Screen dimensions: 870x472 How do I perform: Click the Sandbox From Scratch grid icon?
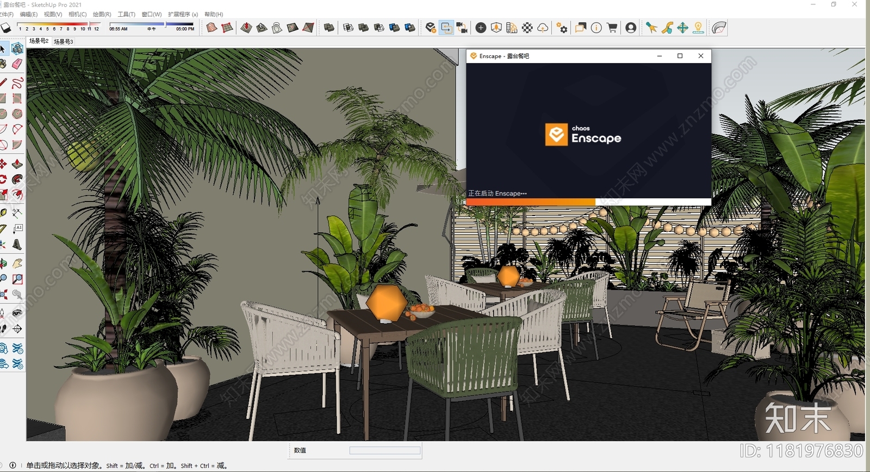click(227, 28)
